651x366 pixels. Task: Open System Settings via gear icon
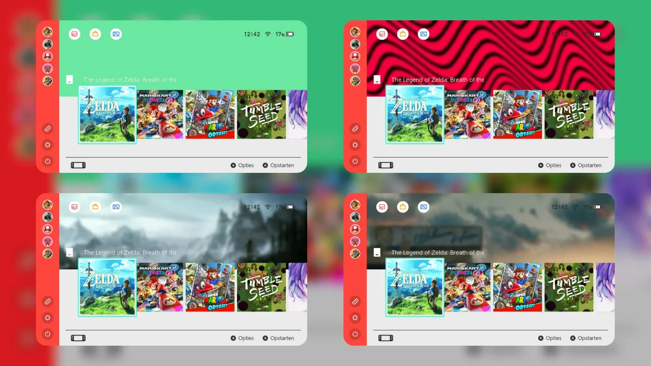click(47, 145)
